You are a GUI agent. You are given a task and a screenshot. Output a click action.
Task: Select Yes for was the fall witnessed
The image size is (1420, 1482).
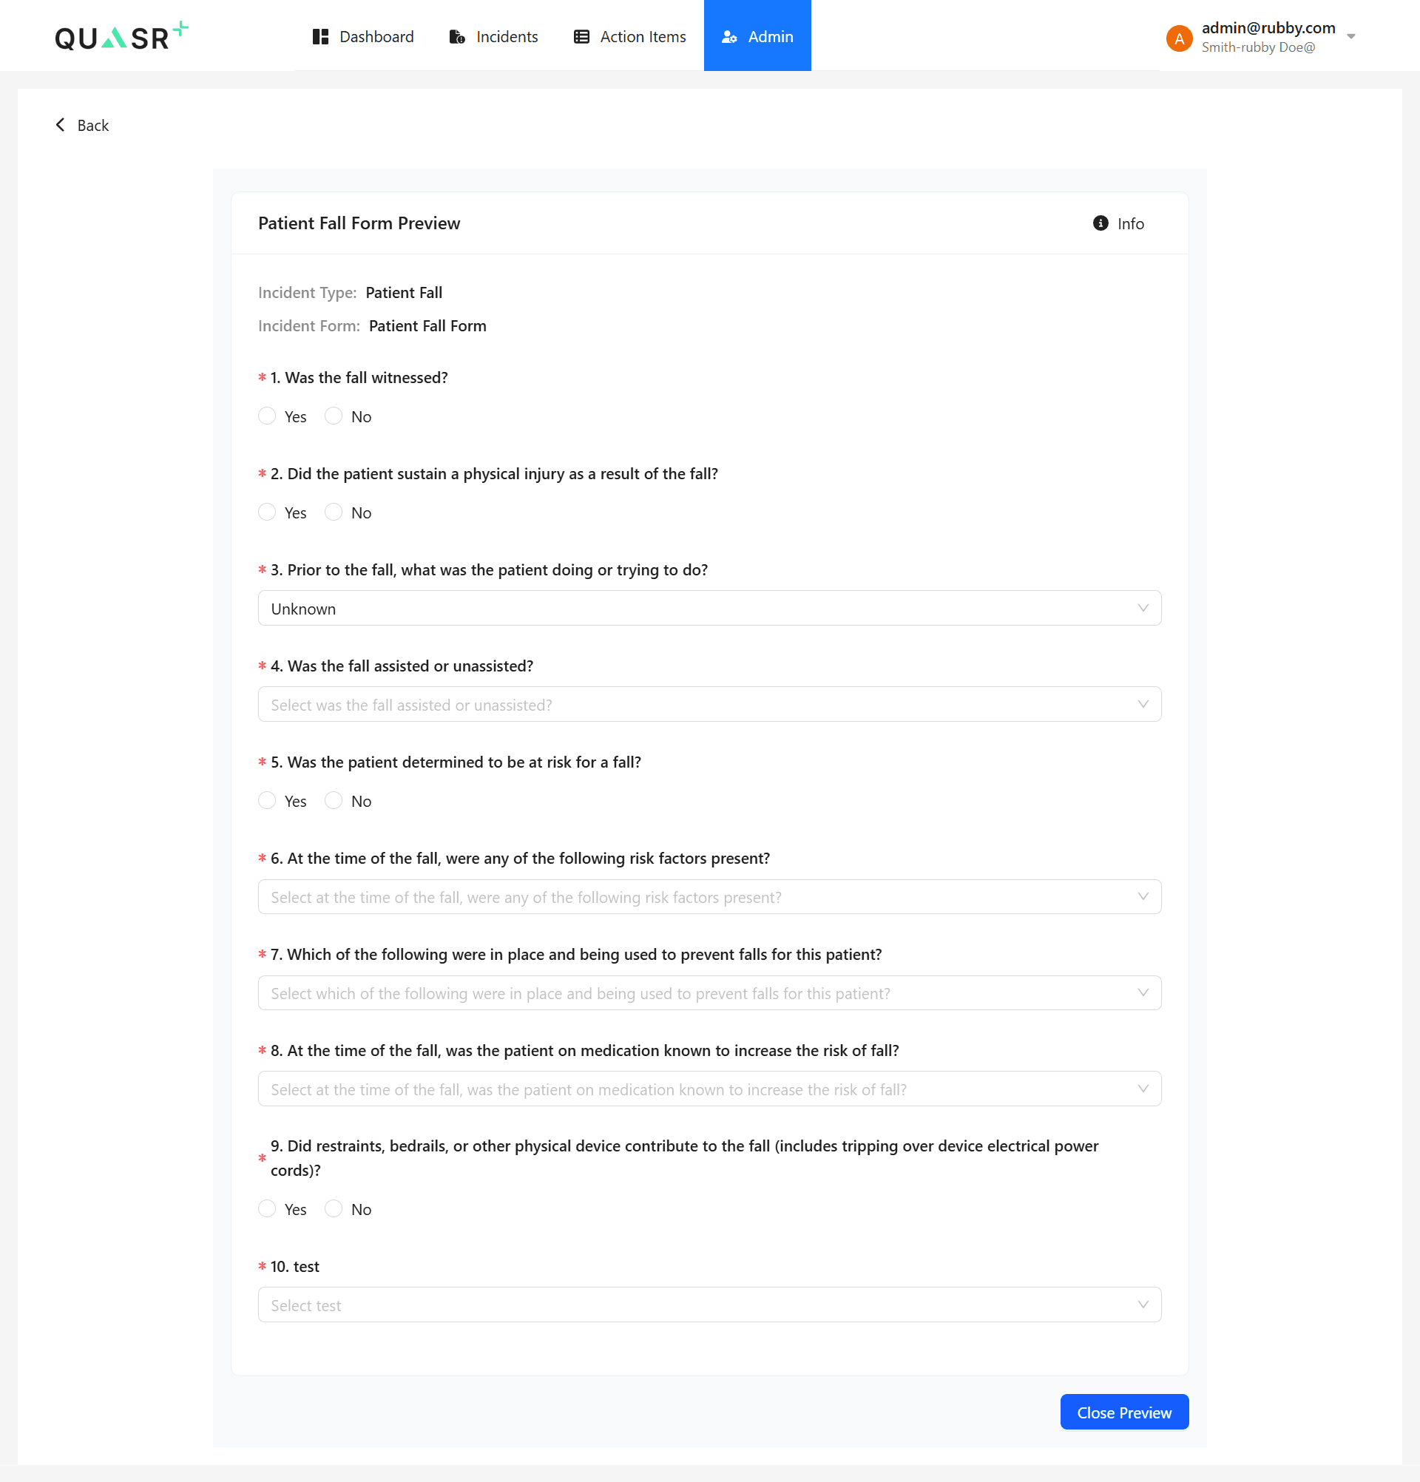point(266,416)
